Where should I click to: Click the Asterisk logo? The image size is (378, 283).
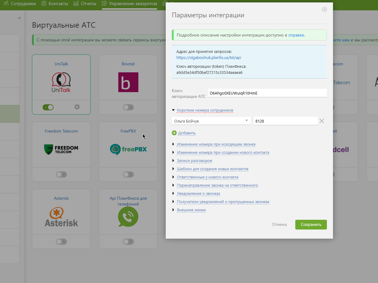(x=61, y=217)
